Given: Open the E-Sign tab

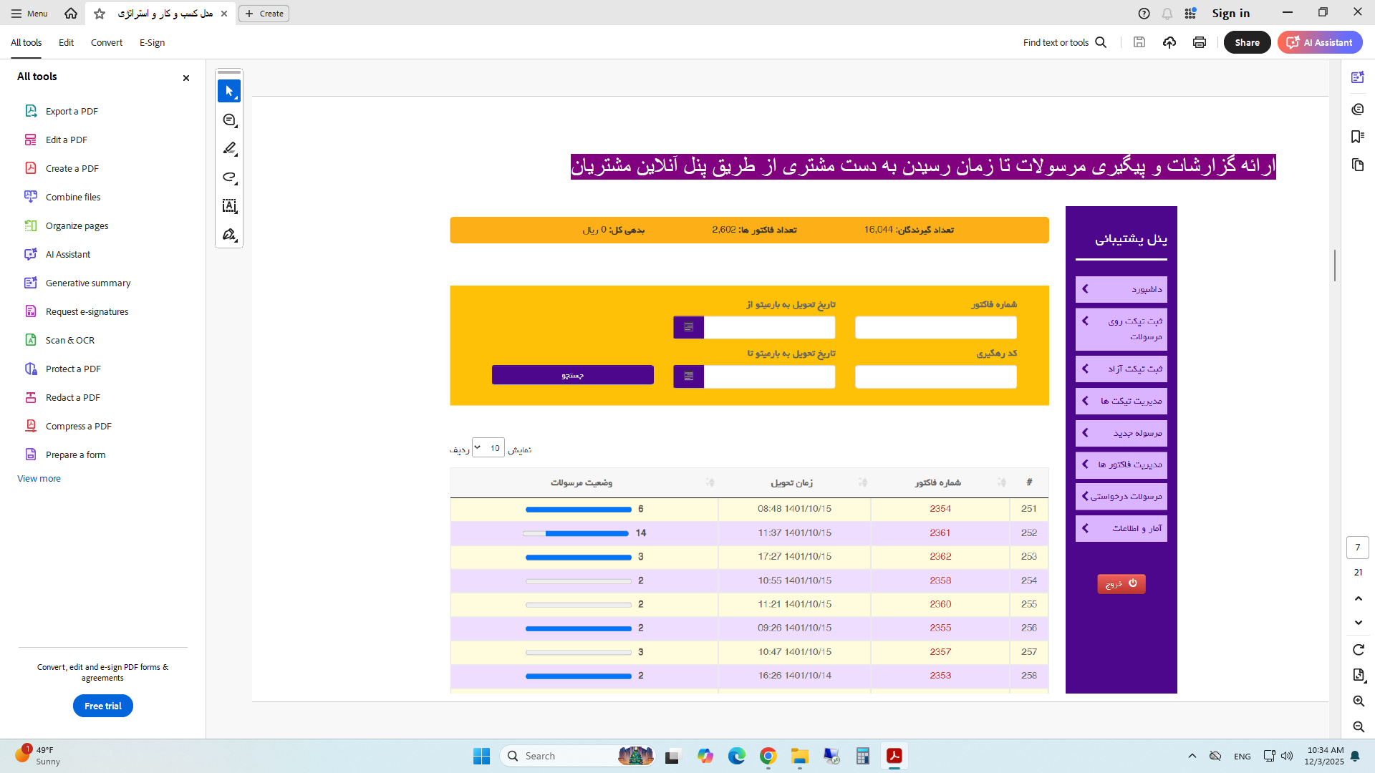Looking at the screenshot, I should click(152, 42).
